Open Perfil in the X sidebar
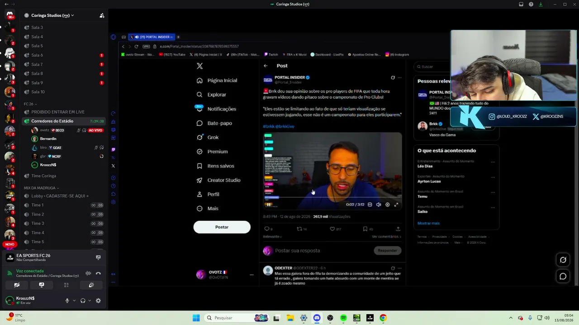This screenshot has height=325, width=579. [x=208, y=194]
